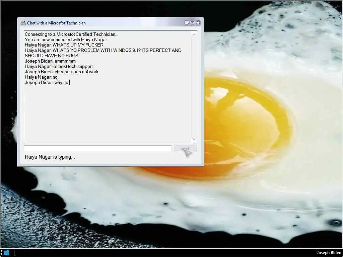Open the Windows start button on taskbar
The width and height of the screenshot is (343, 257).
[x=6, y=253]
